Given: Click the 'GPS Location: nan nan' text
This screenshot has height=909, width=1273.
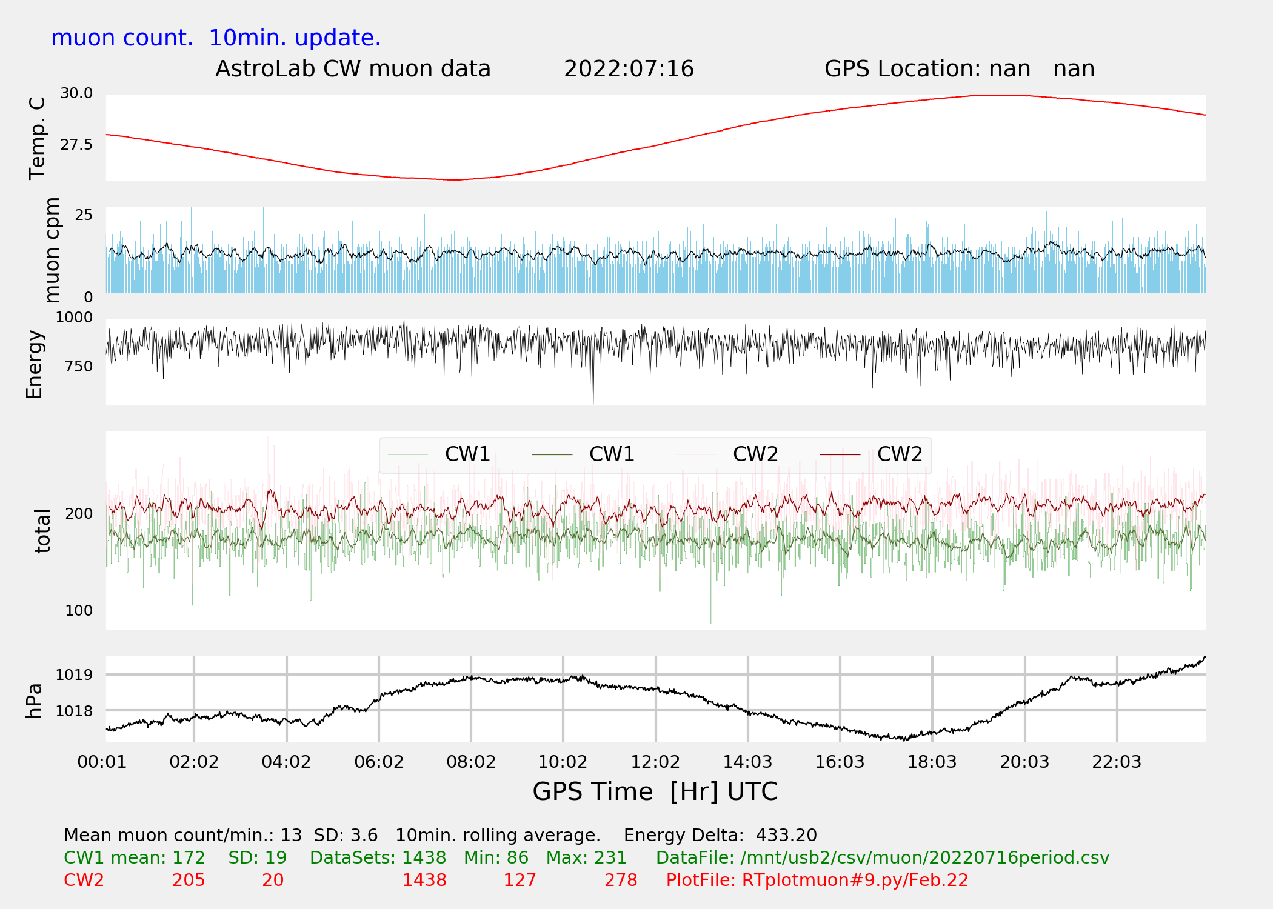Looking at the screenshot, I should 959,69.
